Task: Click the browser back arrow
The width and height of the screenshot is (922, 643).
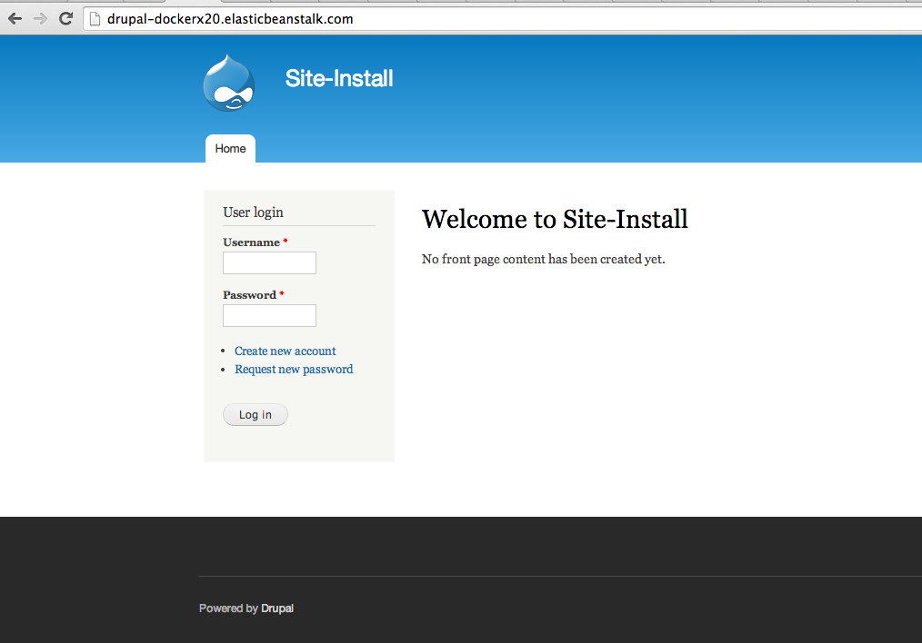Action: pos(15,19)
